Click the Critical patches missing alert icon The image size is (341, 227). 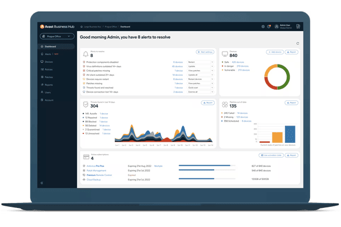pyautogui.click(x=84, y=71)
